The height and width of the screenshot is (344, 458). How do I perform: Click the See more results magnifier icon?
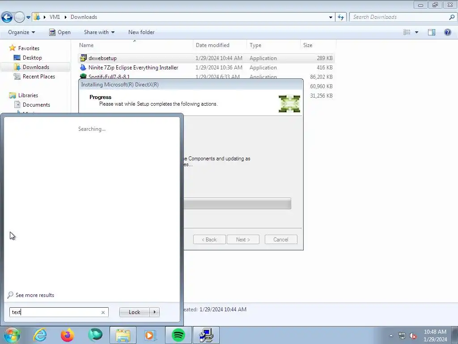10,295
